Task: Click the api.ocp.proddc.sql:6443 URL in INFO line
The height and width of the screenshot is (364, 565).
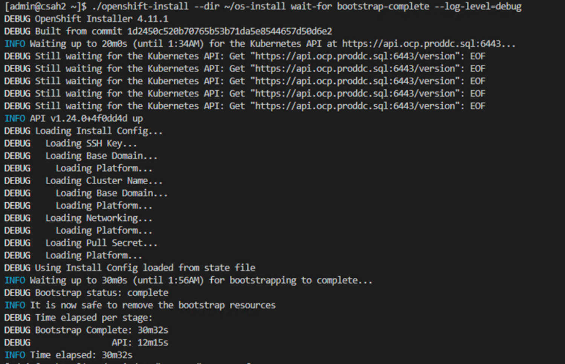Action: coord(422,44)
